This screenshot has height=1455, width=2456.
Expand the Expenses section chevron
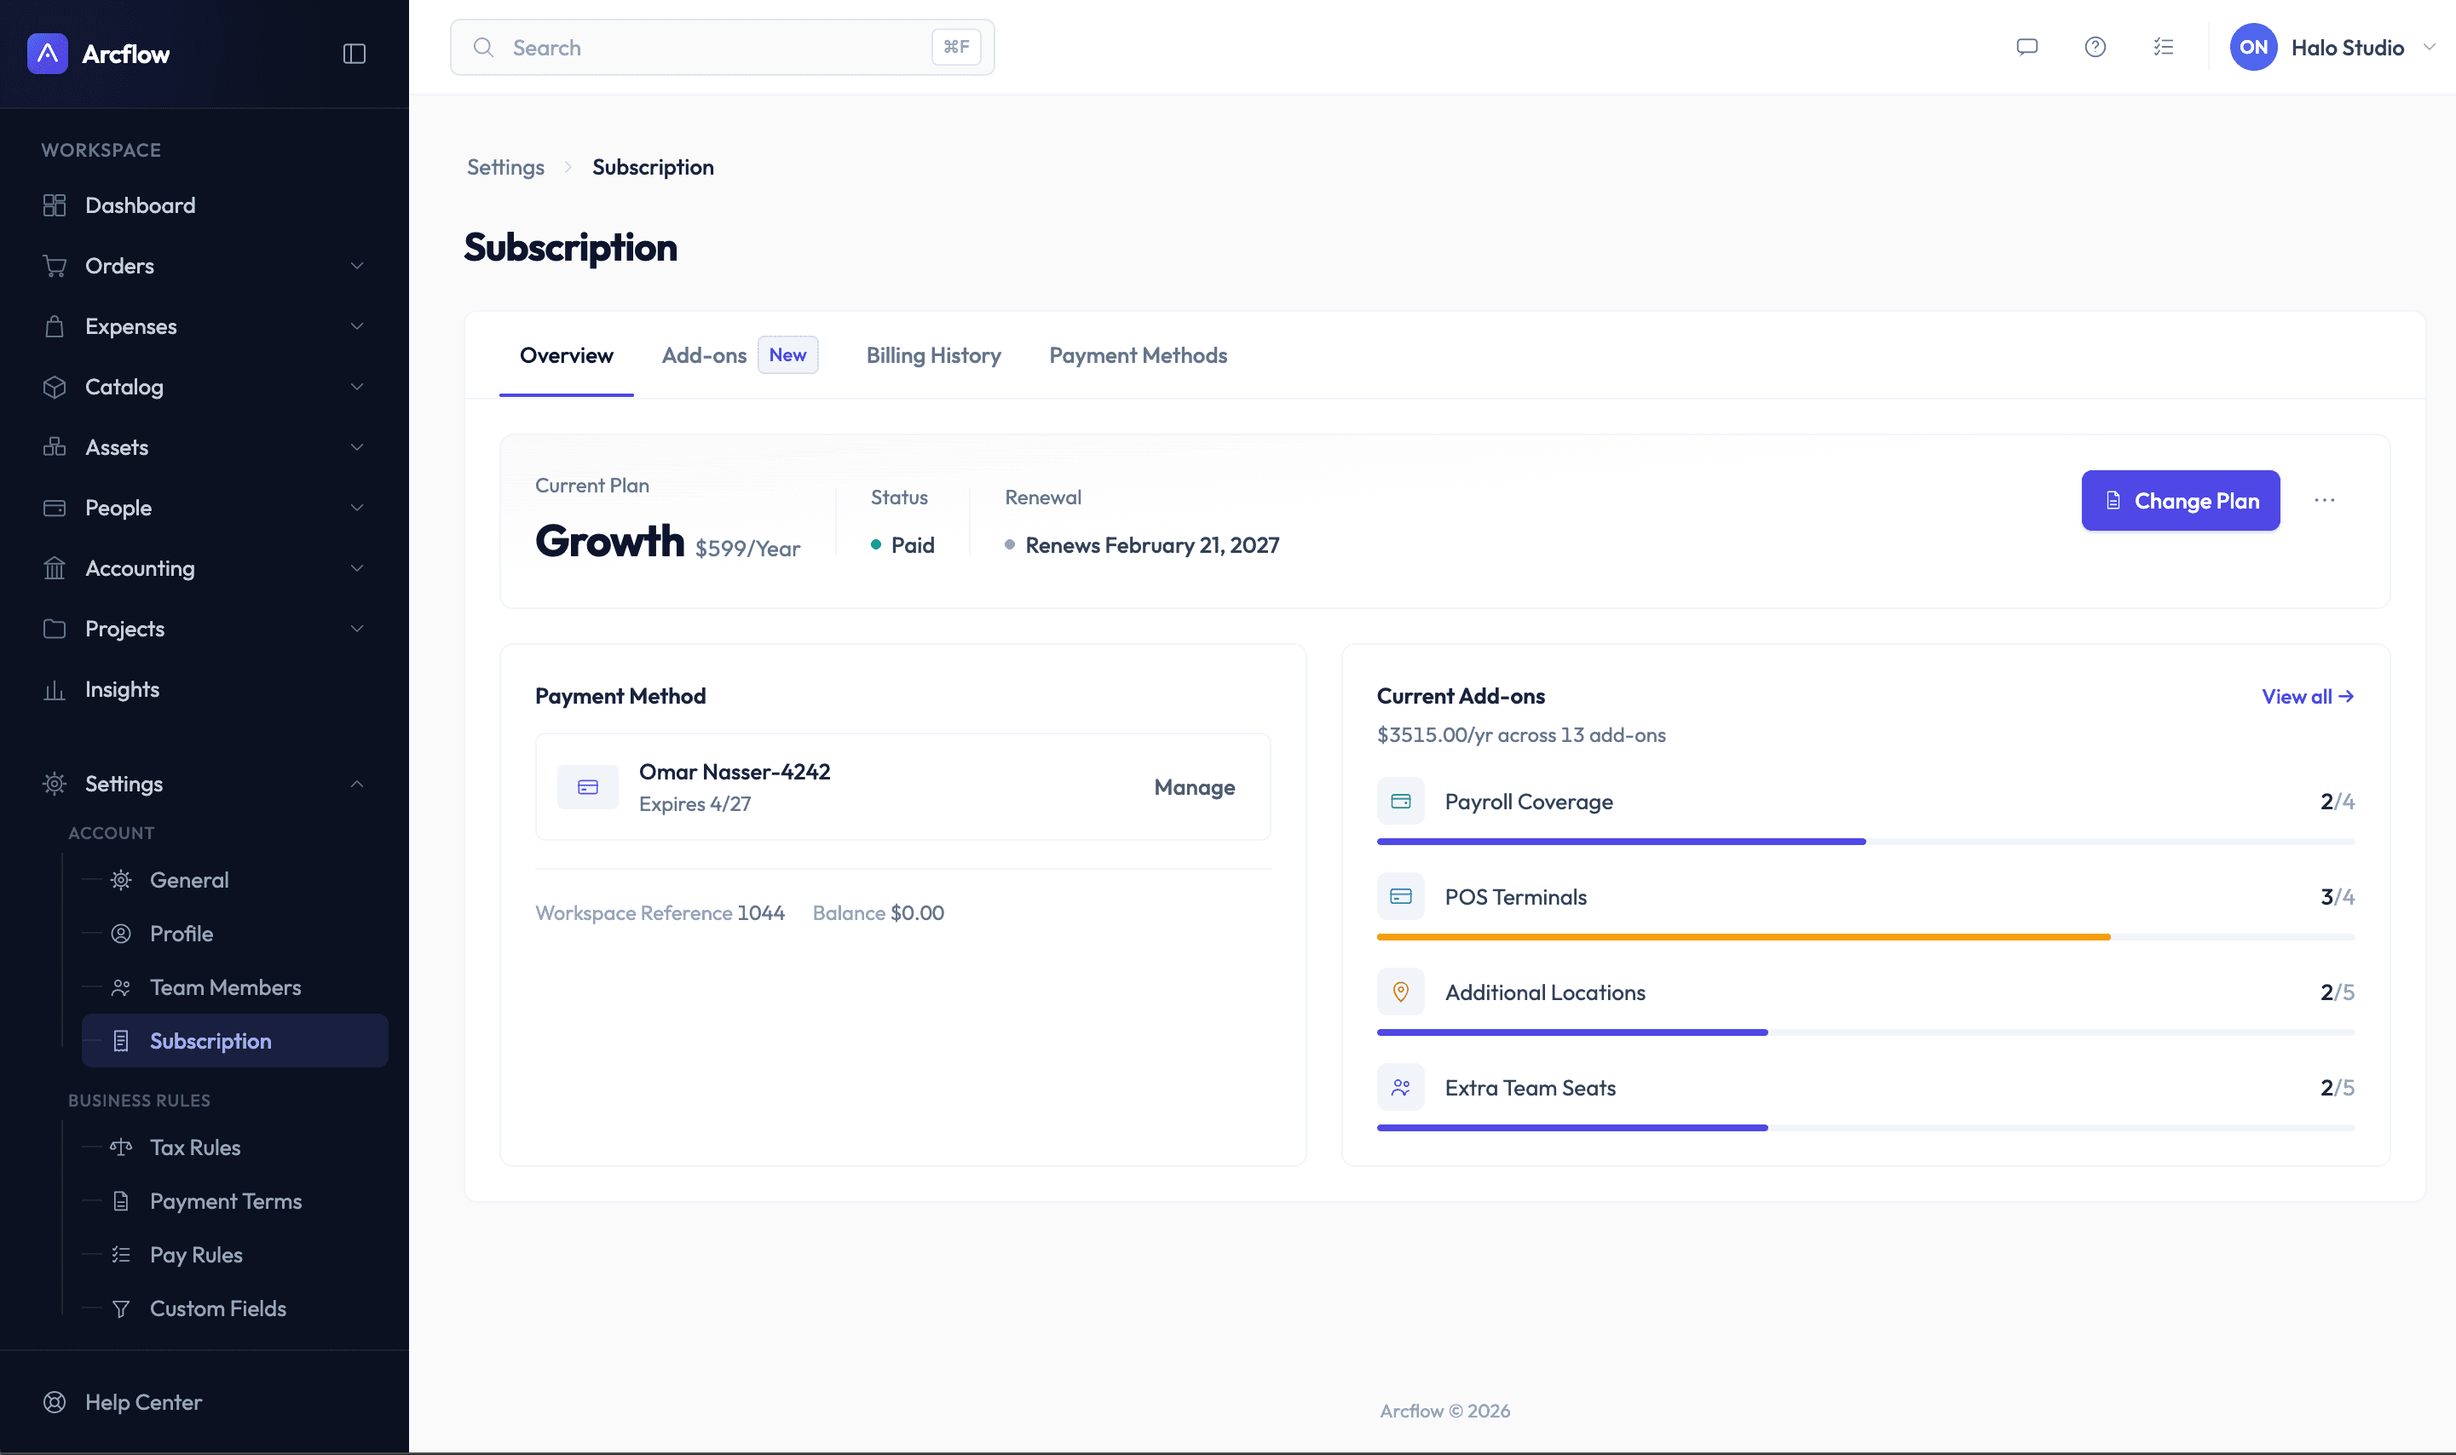coord(357,326)
